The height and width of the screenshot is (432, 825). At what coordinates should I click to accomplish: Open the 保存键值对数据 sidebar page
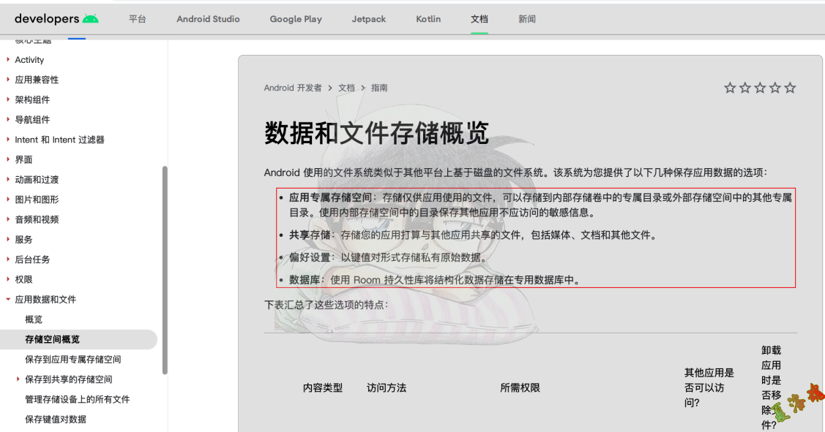point(57,419)
